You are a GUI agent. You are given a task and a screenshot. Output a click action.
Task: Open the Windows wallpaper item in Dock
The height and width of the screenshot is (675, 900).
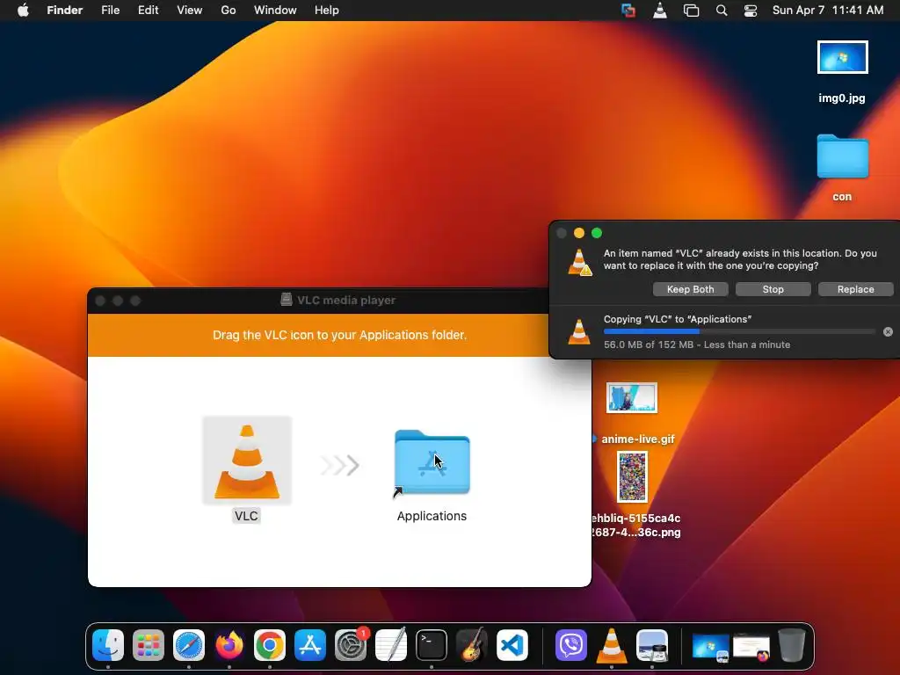[710, 646]
